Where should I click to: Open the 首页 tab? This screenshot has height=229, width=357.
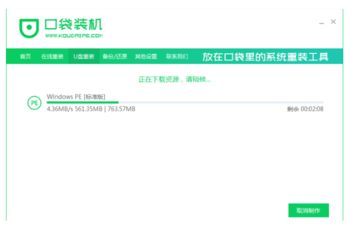[x=25, y=57]
